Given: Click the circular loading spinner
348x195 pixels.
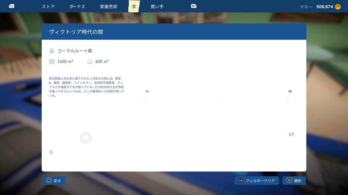Looking at the screenshot, I should pyautogui.click(x=86, y=138).
